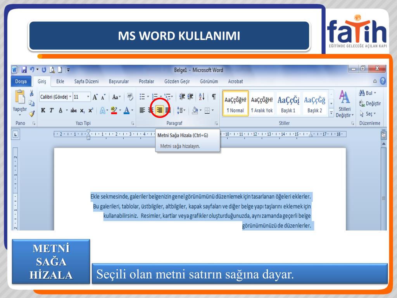Click the subscript x₂ icon
397x298 pixels.
pyautogui.click(x=82, y=111)
